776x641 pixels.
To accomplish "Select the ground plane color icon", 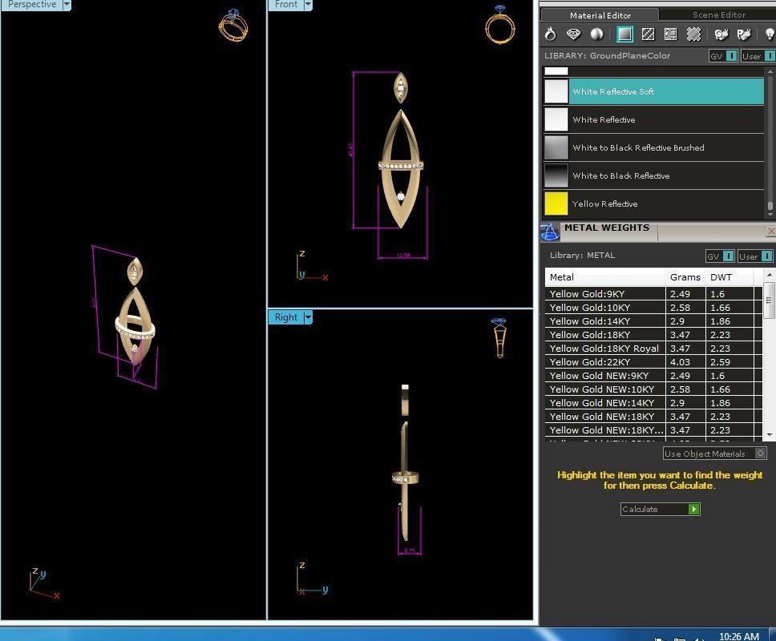I will point(624,34).
